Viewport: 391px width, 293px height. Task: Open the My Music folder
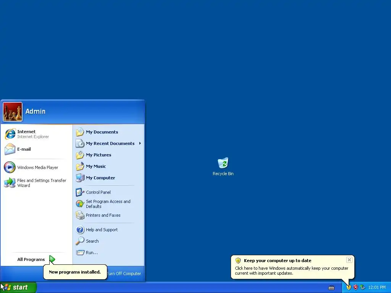click(x=109, y=166)
